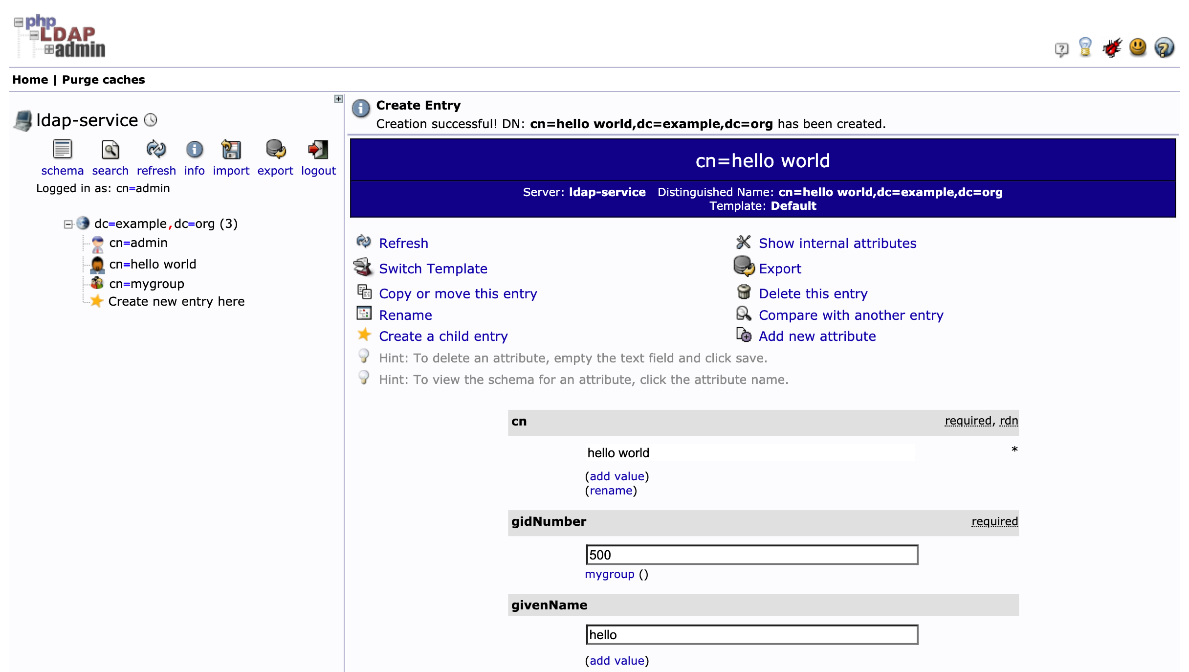Click add value under cn
This screenshot has width=1189, height=672.
617,476
